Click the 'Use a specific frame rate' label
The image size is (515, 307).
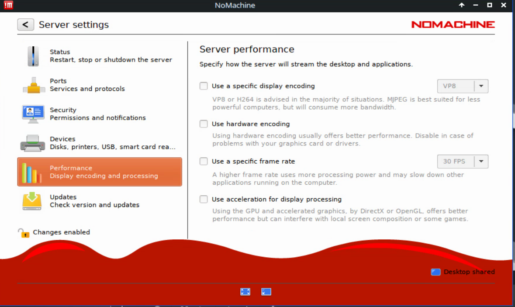pos(253,162)
